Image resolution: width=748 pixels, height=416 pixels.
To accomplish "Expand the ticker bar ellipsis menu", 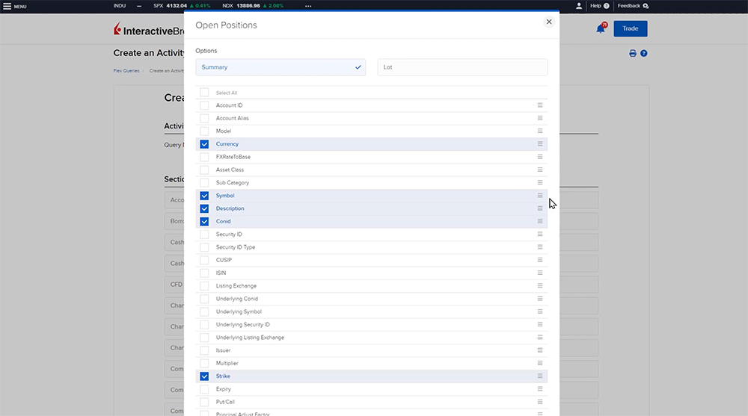I will pos(308,6).
